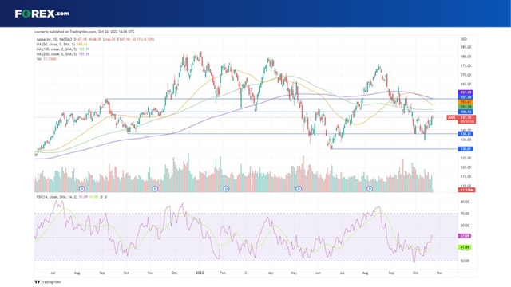
Task: Click the 80.00 RSI axis label
Action: click(x=465, y=202)
